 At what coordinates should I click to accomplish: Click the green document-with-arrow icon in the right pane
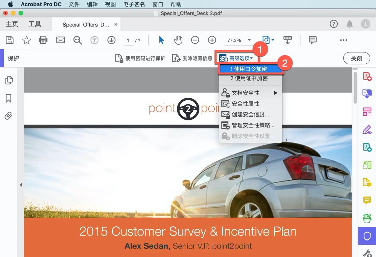click(367, 147)
